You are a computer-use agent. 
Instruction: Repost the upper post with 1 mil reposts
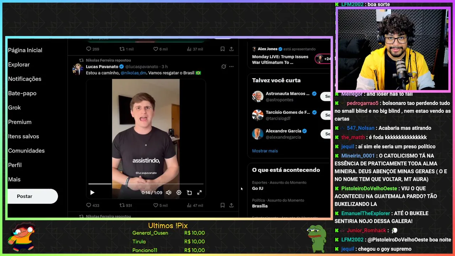(x=127, y=49)
